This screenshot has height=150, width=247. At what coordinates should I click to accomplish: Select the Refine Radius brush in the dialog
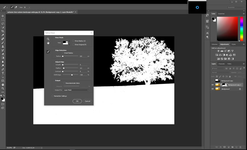[48, 51]
